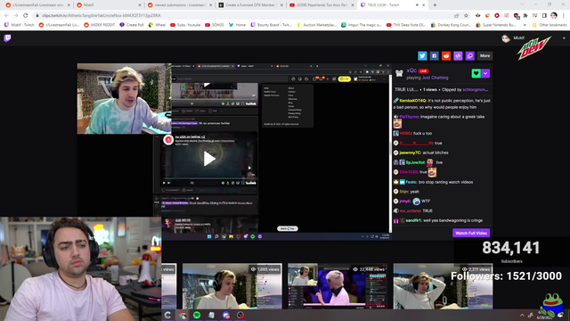Open the Chrome extensions puzzle icon
This screenshot has height=321, width=570.
(525, 16)
